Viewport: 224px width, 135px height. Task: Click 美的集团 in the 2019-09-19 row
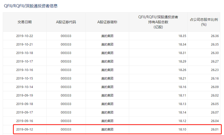pos(107,95)
